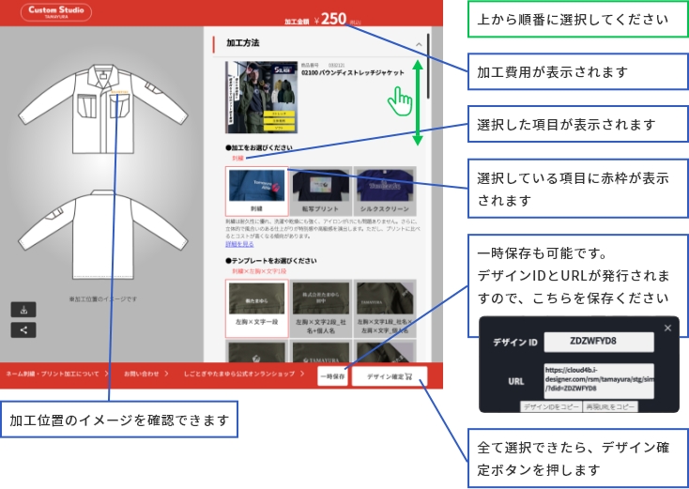Choose the 左胸×文字2段_社名+個人名 template

click(x=320, y=309)
